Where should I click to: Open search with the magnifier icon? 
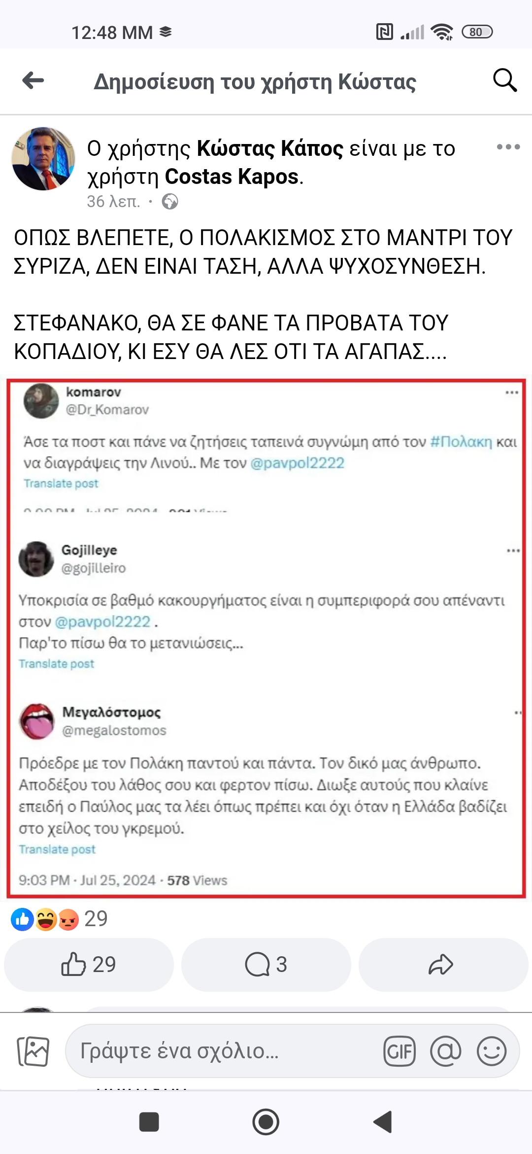(x=505, y=80)
